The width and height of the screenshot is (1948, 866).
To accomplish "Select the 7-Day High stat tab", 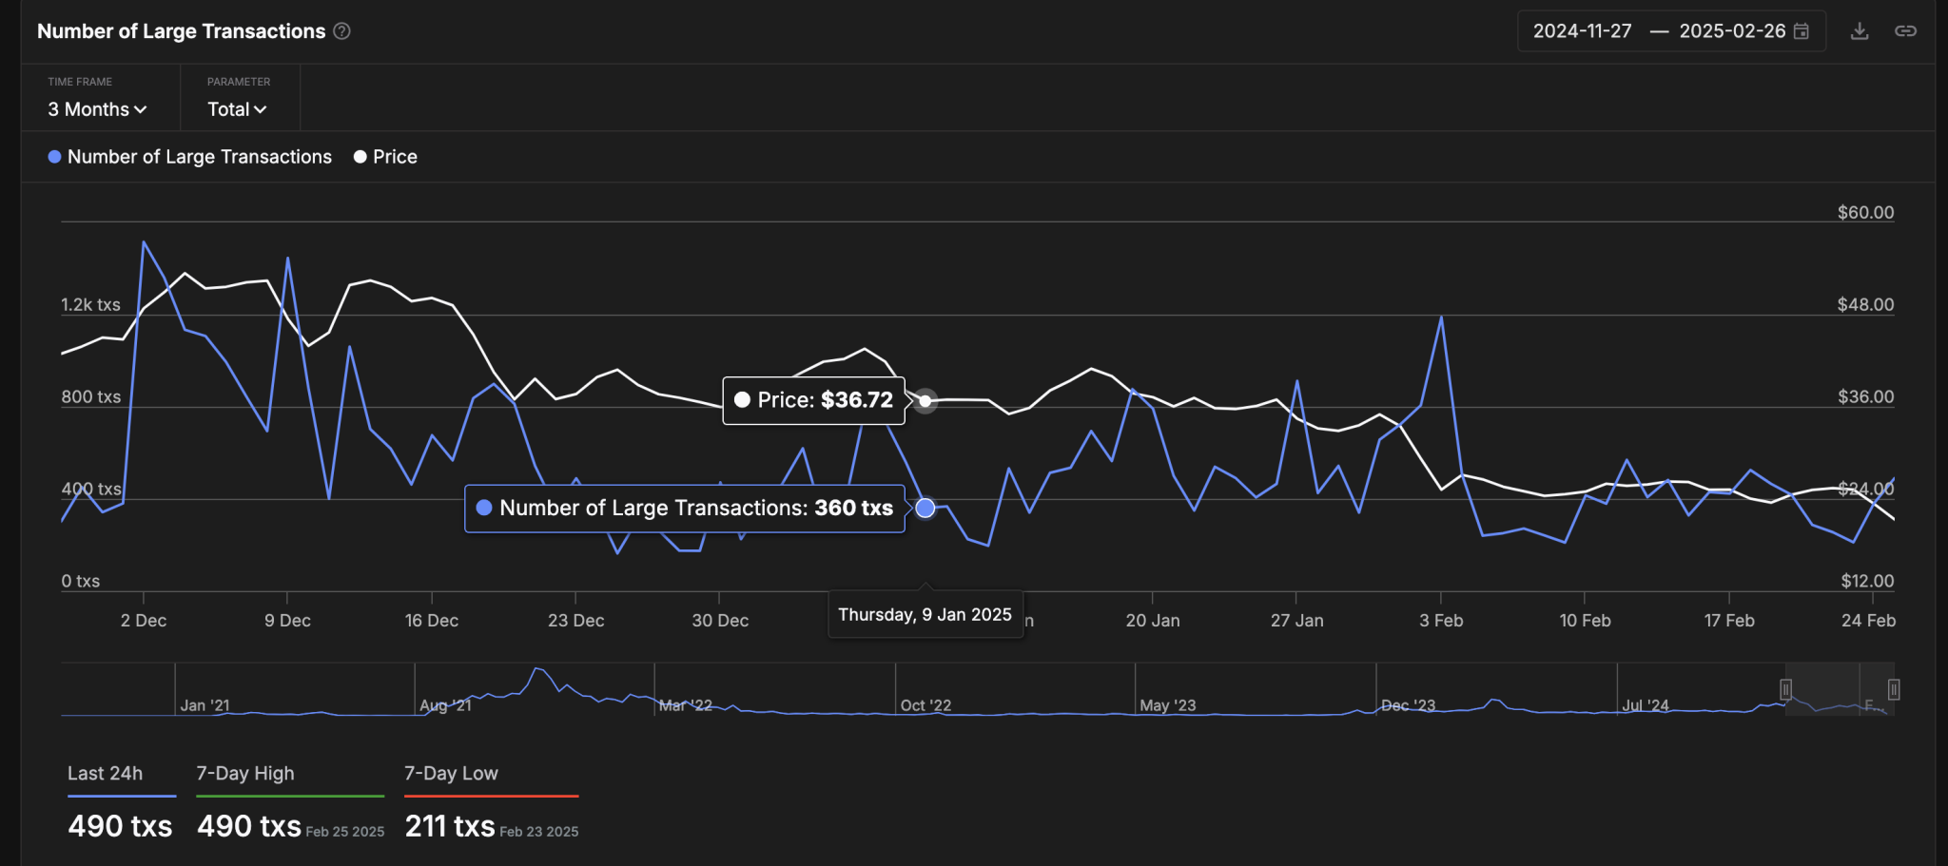I will [x=245, y=774].
